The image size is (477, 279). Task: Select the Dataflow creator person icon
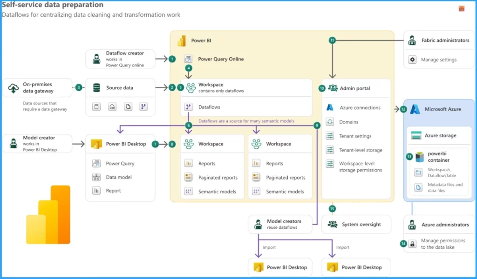[96, 59]
